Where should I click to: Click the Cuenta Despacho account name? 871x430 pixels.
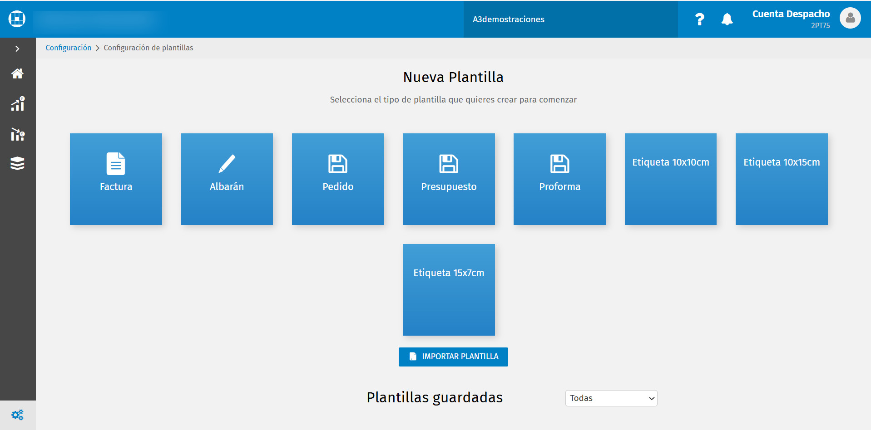(x=791, y=14)
